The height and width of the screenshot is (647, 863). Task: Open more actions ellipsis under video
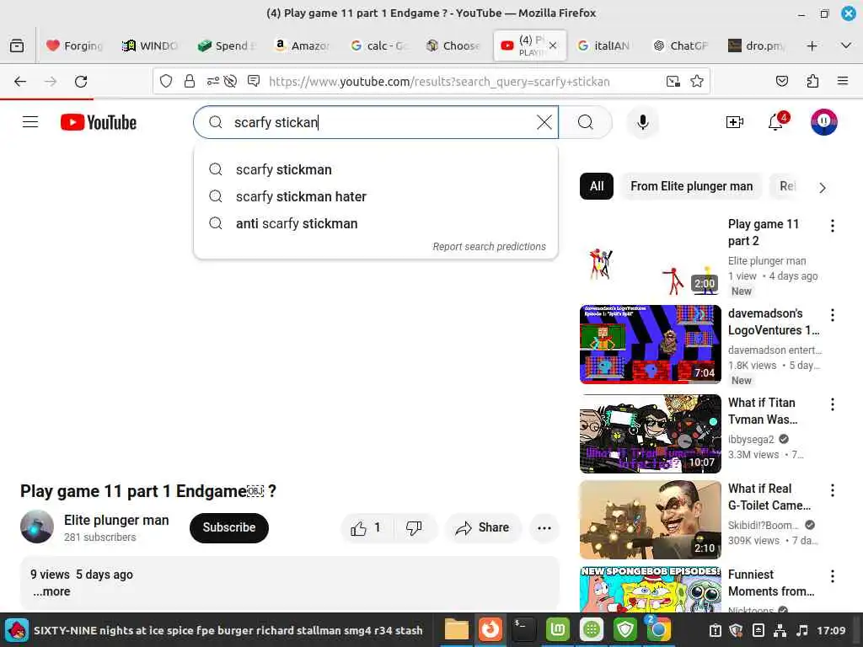pyautogui.click(x=544, y=528)
